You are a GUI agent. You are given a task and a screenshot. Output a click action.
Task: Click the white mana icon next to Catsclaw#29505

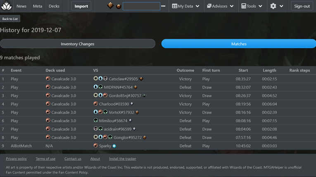tap(96, 78)
